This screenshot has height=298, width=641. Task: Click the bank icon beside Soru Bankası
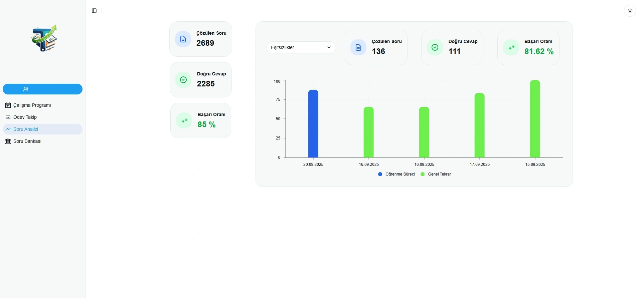coord(8,141)
